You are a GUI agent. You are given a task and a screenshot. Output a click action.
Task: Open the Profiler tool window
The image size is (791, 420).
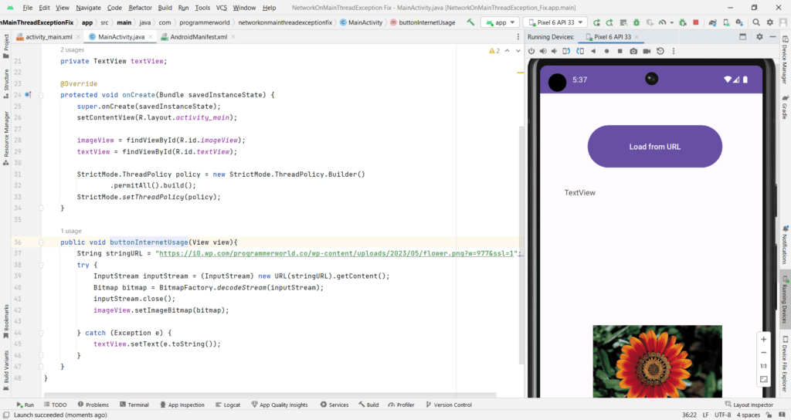pos(401,405)
